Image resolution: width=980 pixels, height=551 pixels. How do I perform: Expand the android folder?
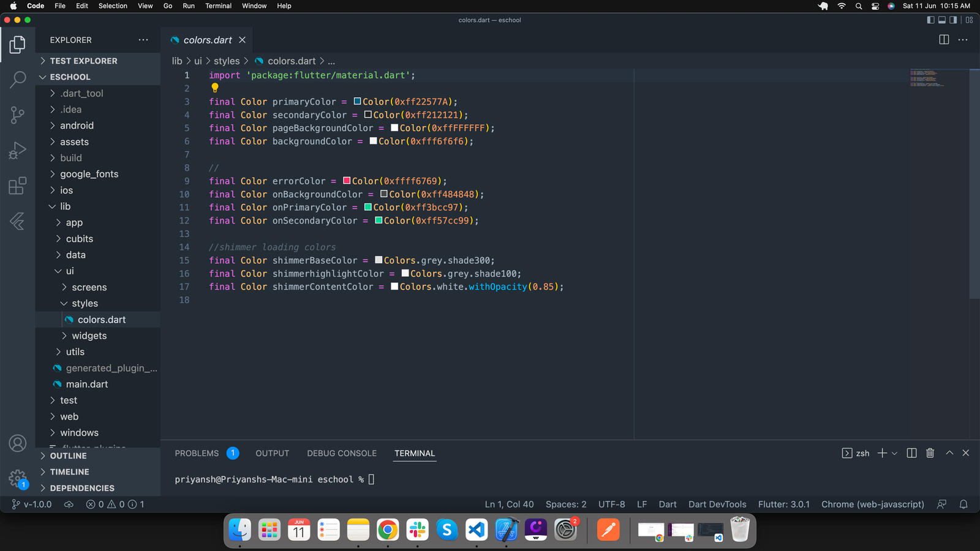[x=77, y=126]
